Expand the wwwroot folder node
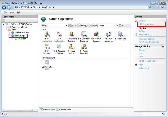168x117 pixels. point(13,39)
